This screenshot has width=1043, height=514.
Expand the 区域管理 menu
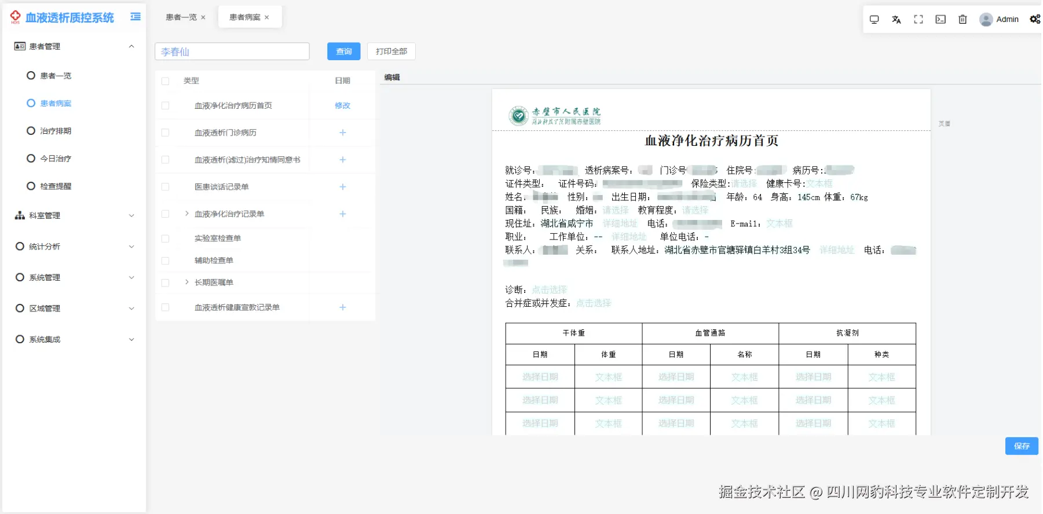tap(131, 309)
